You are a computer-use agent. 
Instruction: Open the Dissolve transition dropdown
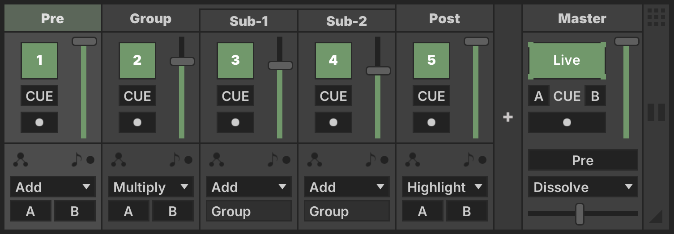coord(583,187)
